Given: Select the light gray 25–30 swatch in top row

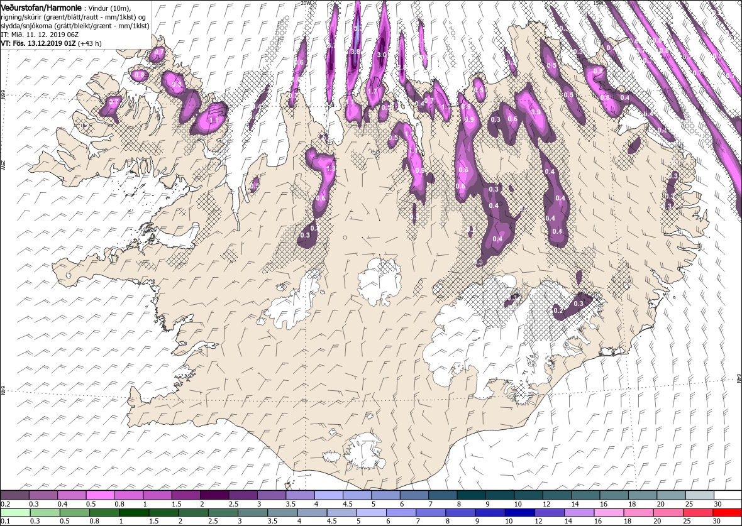Looking at the screenshot, I should pyautogui.click(x=699, y=495).
